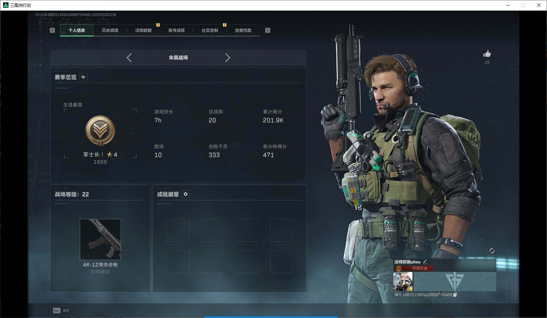Viewport: 547px width, 318px height.
Task: Click the AK-12突击步枪 weapon thumbnail
Action: [100, 240]
